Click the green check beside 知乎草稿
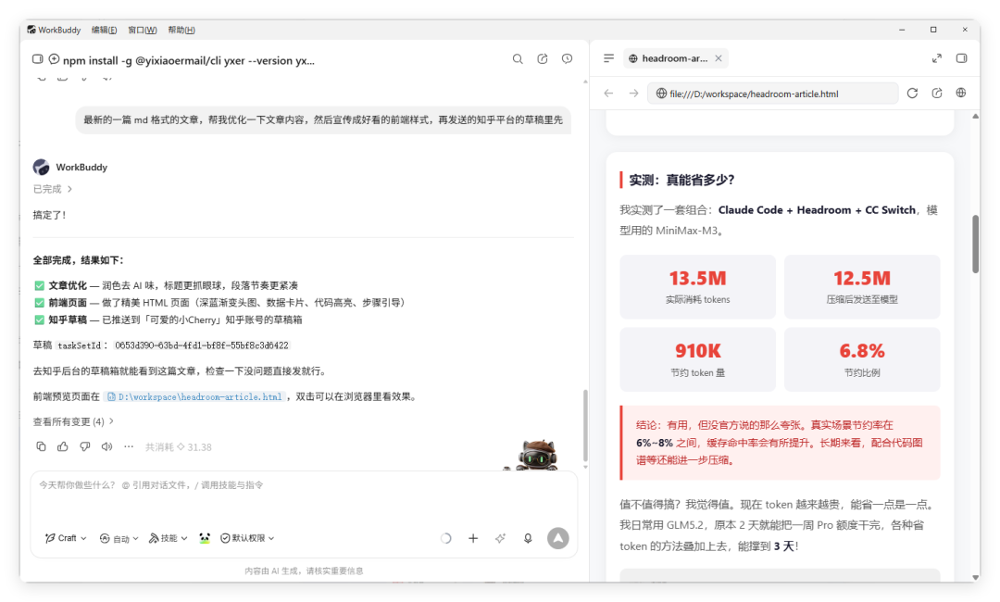The image size is (1000, 602). pos(40,320)
